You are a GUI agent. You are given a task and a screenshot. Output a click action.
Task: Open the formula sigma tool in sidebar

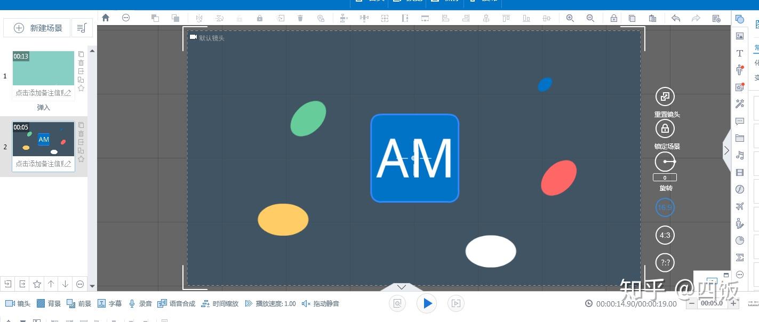click(740, 257)
